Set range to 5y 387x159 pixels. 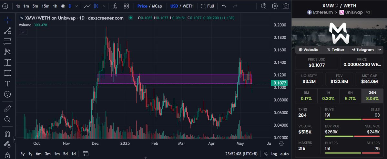[x=23, y=154]
